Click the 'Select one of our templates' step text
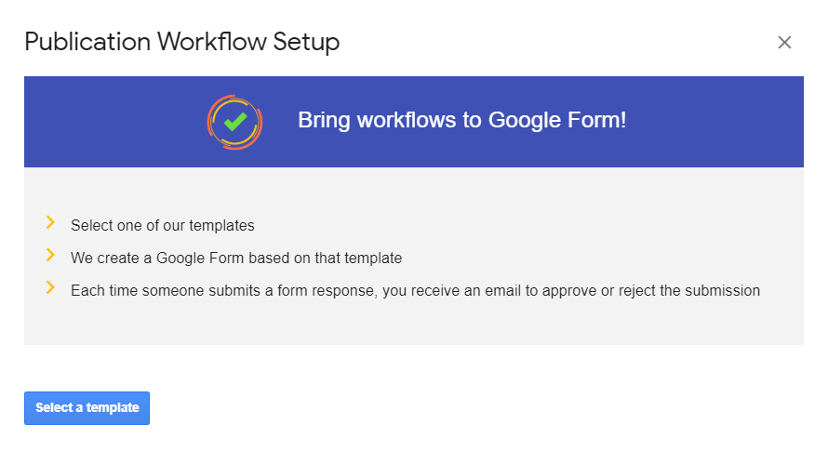This screenshot has height=451, width=828. tap(162, 225)
